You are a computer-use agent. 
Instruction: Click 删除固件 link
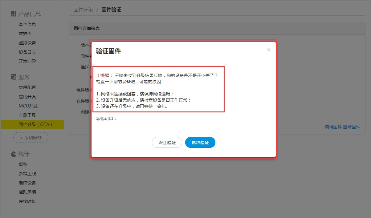coord(352,127)
